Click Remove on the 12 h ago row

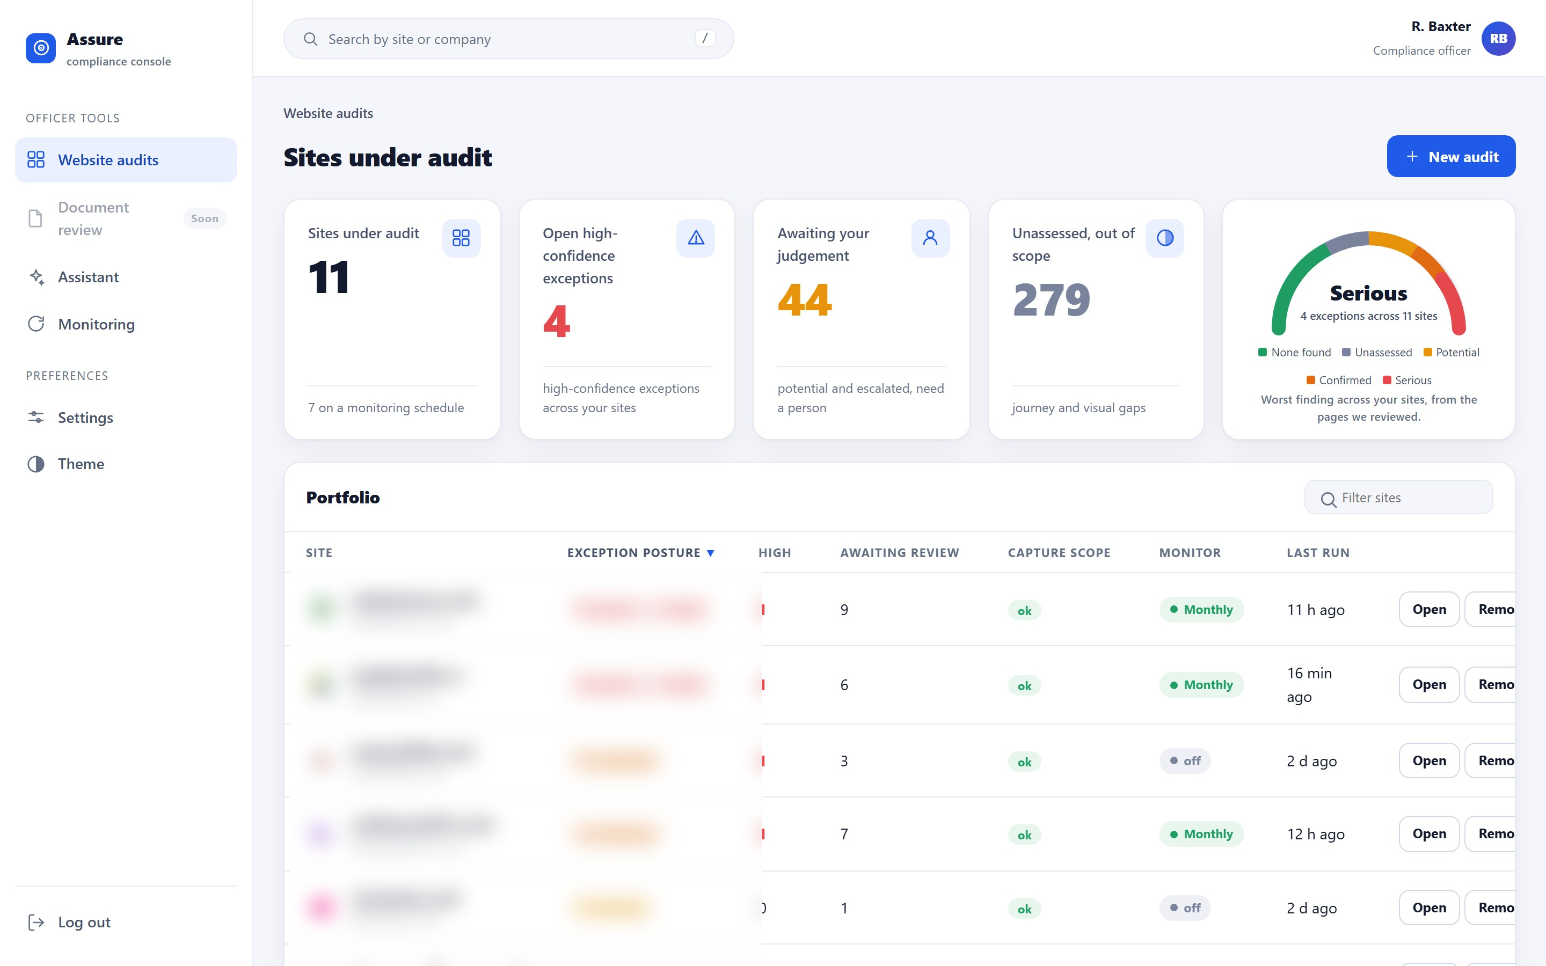(1490, 833)
